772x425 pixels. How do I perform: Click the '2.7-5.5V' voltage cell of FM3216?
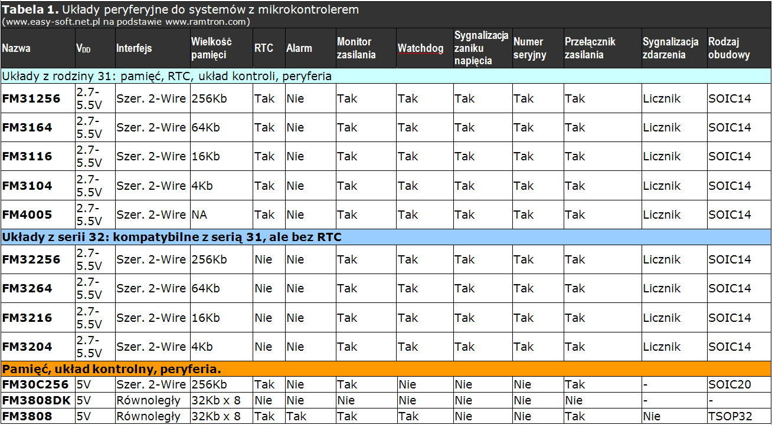coord(94,318)
